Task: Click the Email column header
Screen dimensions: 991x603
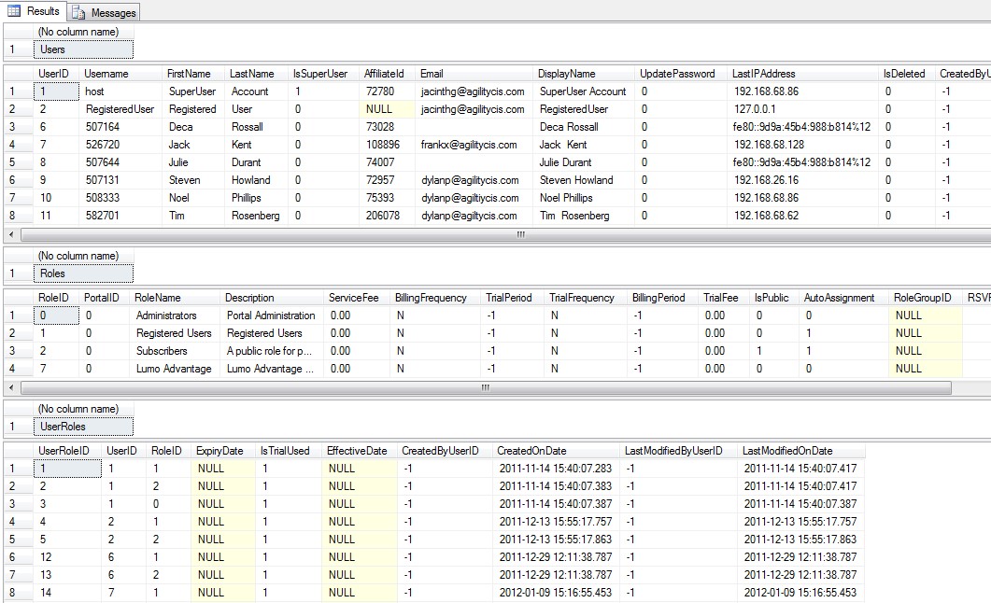Action: (474, 74)
